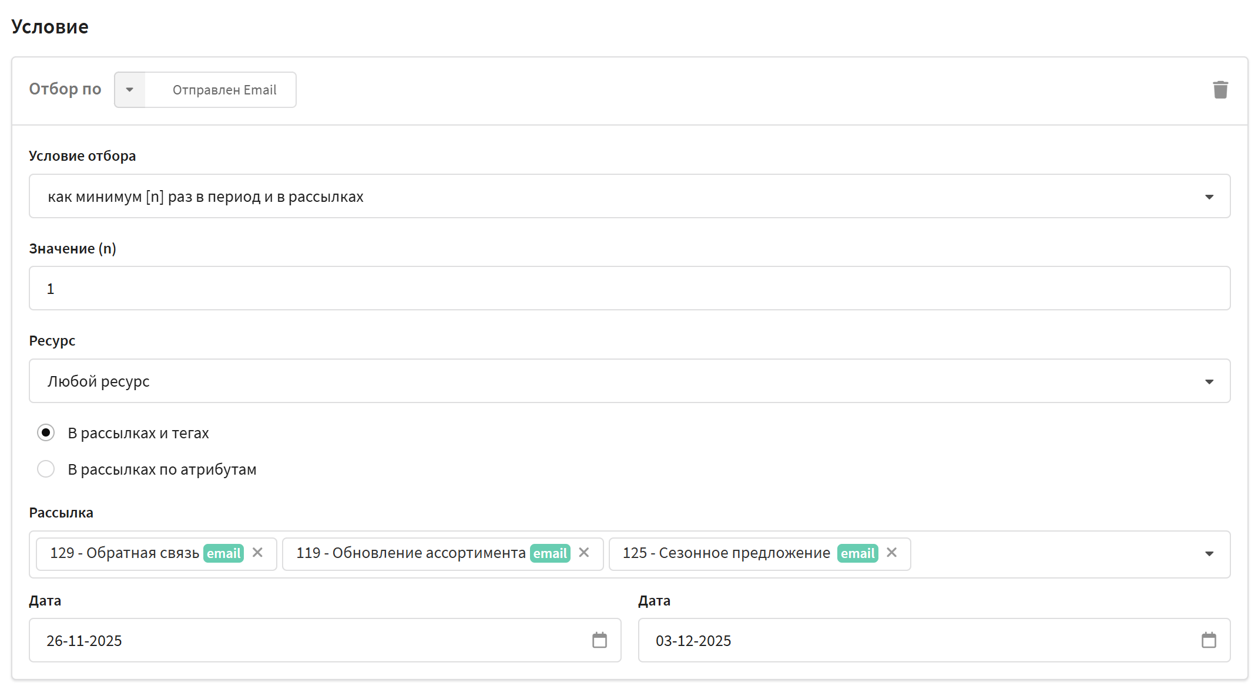The height and width of the screenshot is (690, 1258).
Task: Click the Отправлен Email selector
Action: tap(224, 90)
